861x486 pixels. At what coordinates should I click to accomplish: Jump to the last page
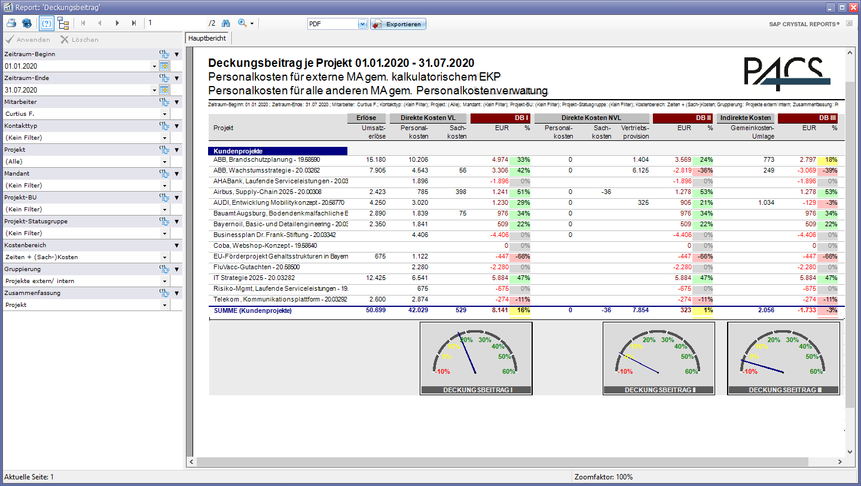coord(134,24)
